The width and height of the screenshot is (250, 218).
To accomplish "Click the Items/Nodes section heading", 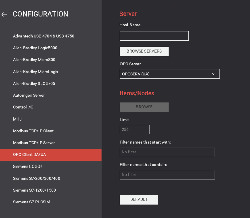I will [x=137, y=93].
